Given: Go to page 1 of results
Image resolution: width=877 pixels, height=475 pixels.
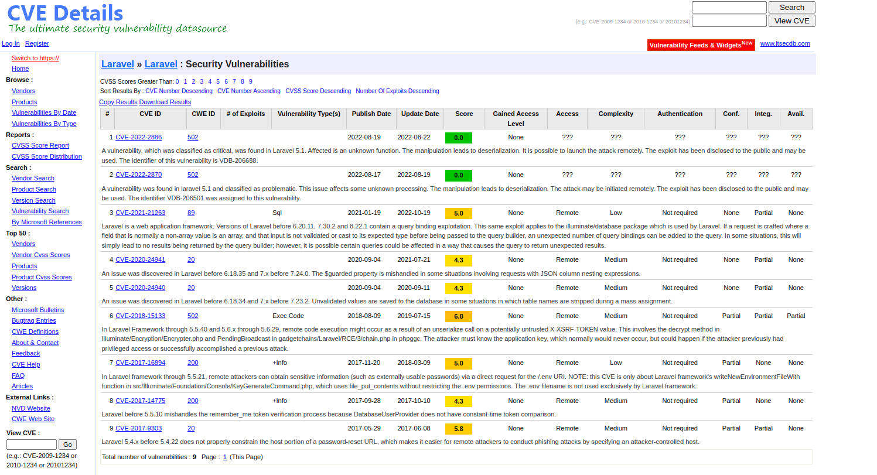Looking at the screenshot, I should [x=225, y=457].
